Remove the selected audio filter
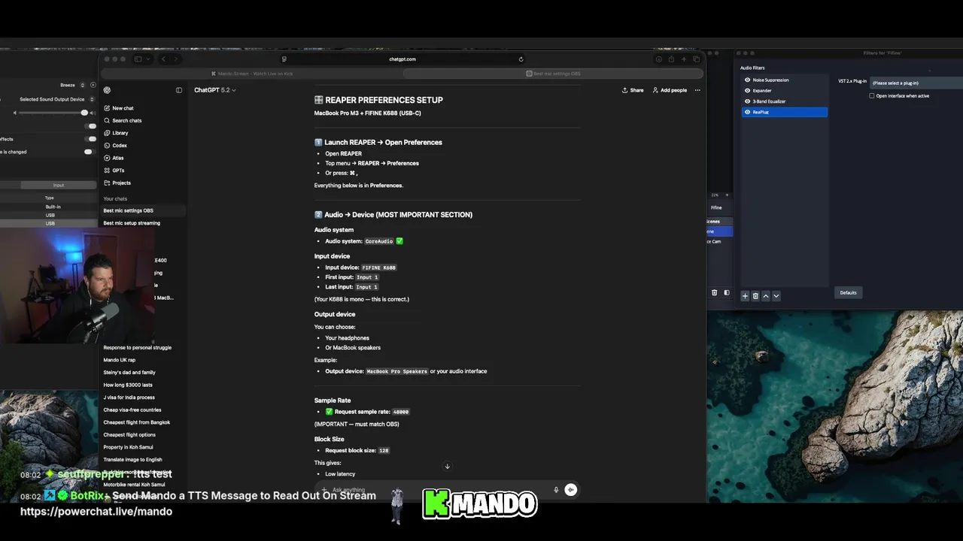Image resolution: width=963 pixels, height=541 pixels. click(755, 296)
